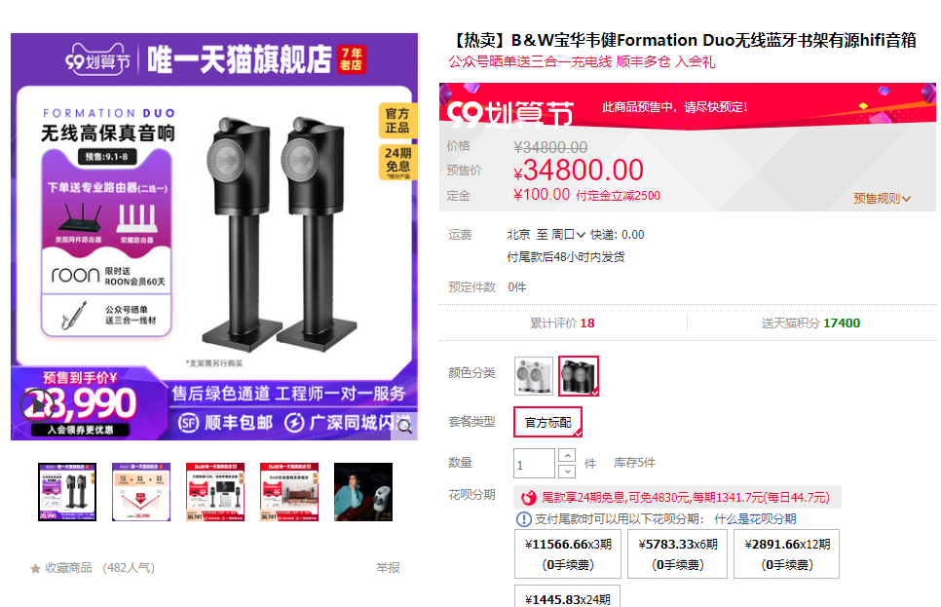Select the 6-period installment plan ¥5783.33
This screenshot has height=607, width=941.
pos(678,554)
